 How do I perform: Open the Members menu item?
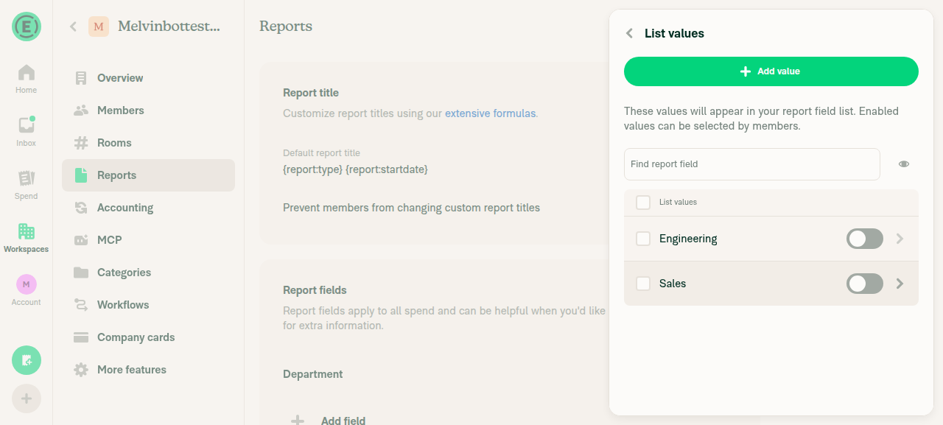click(148, 110)
